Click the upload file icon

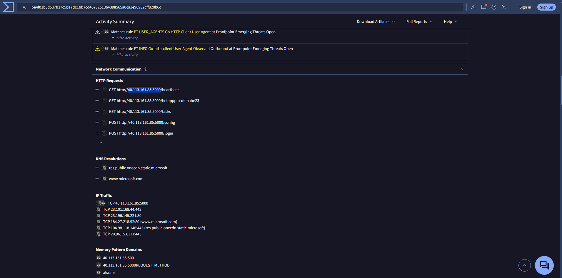pos(473,7)
